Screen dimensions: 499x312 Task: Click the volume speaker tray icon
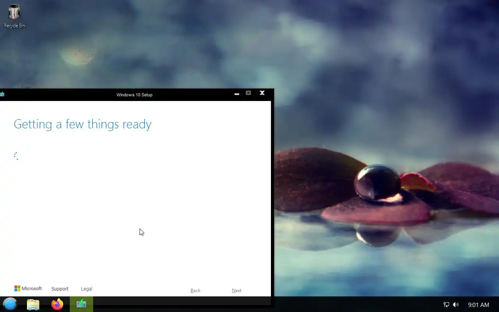coord(456,305)
